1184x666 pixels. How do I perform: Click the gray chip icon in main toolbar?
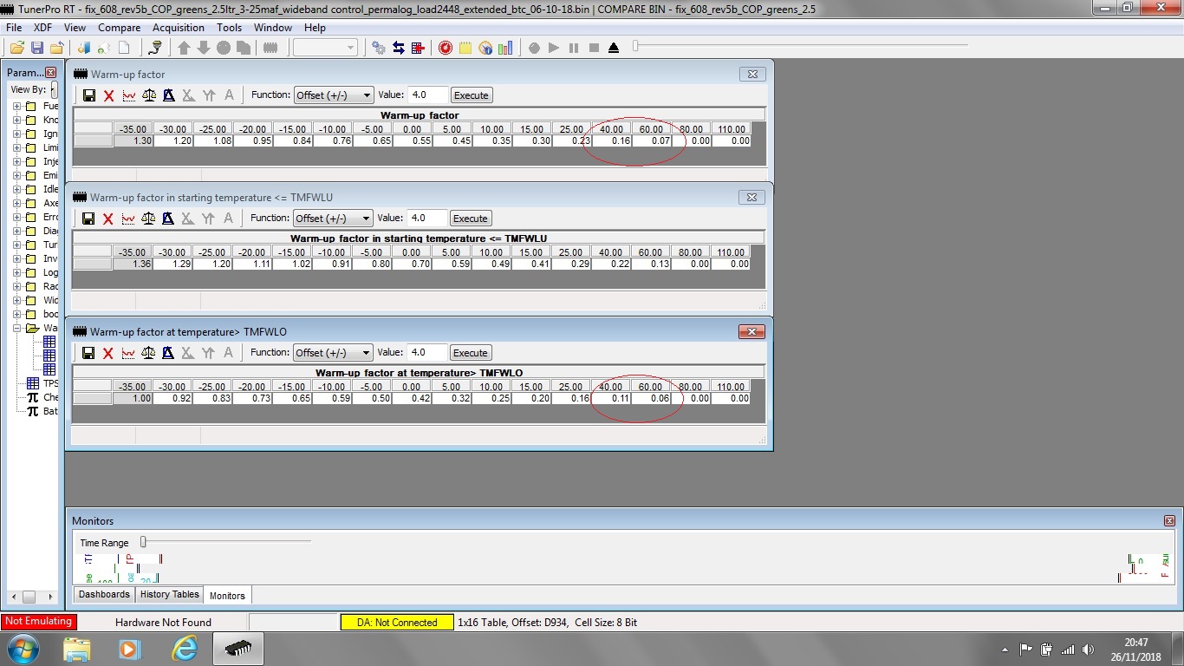pos(270,48)
